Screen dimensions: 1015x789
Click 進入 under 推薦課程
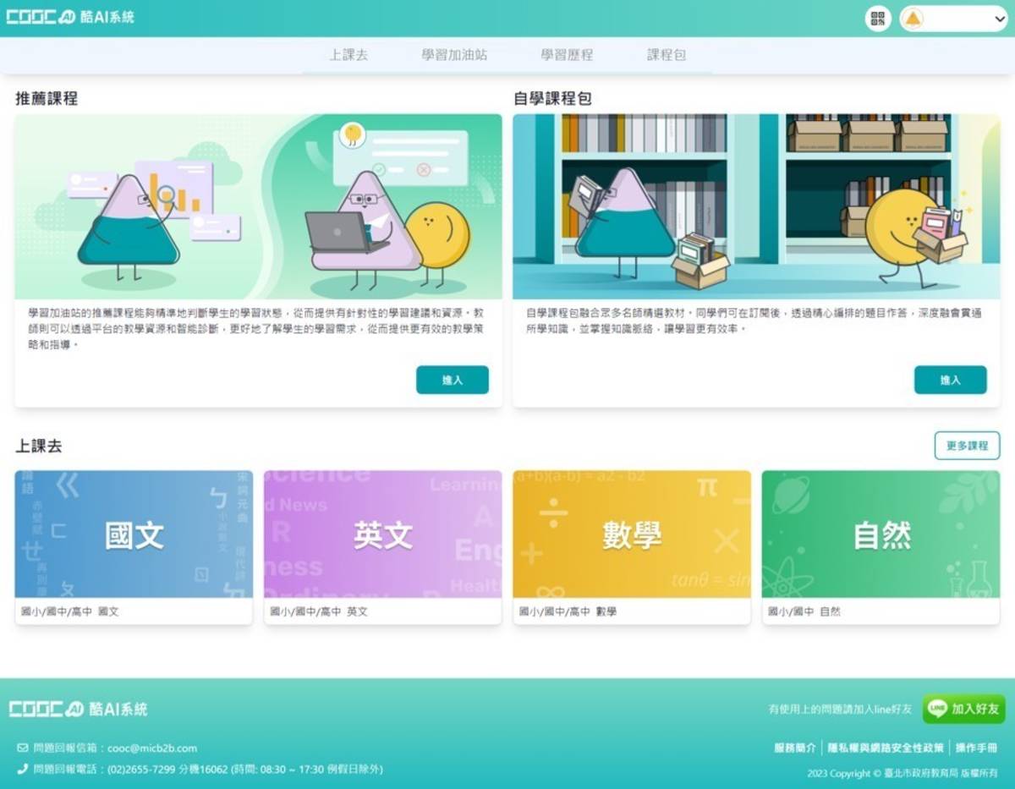pos(453,380)
